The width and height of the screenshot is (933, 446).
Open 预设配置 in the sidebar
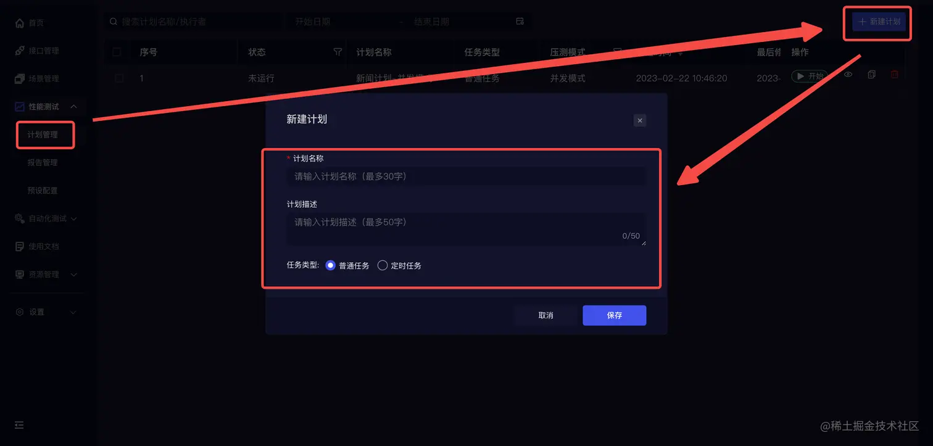tap(43, 191)
